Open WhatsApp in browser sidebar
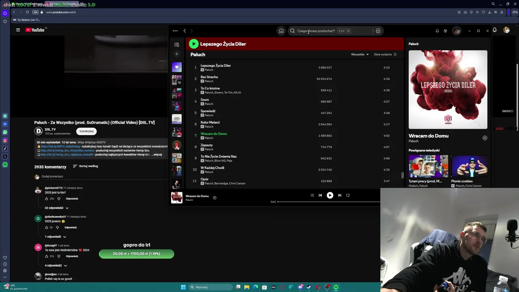Viewport: 519px width, 292px height. [x=5, y=132]
